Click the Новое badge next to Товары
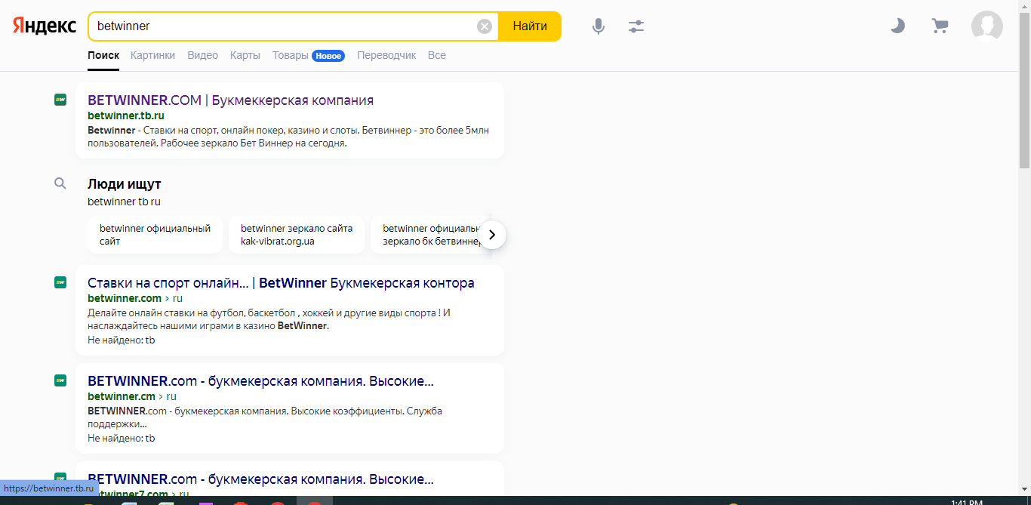Image resolution: width=1031 pixels, height=505 pixels. click(328, 56)
